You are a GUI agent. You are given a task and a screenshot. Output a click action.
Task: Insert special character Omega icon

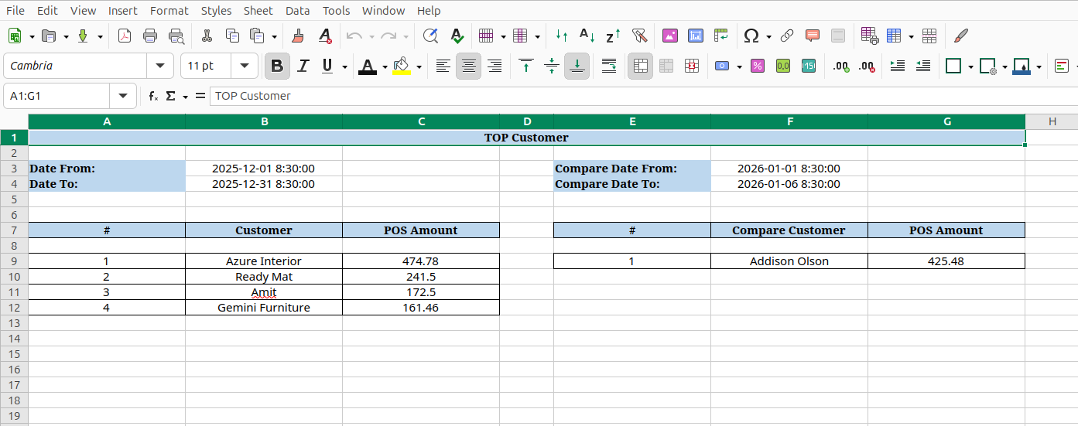(751, 36)
